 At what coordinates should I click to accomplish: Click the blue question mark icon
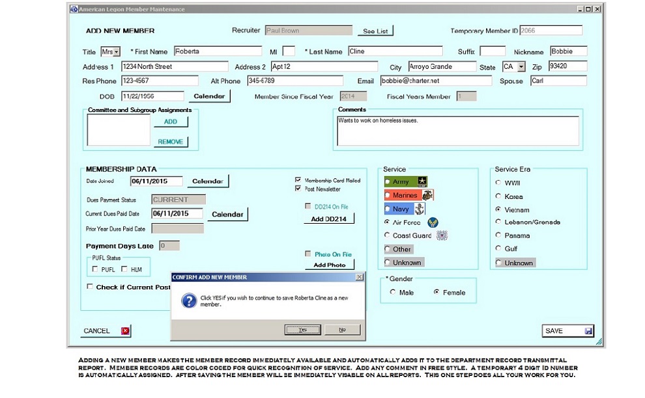point(189,300)
